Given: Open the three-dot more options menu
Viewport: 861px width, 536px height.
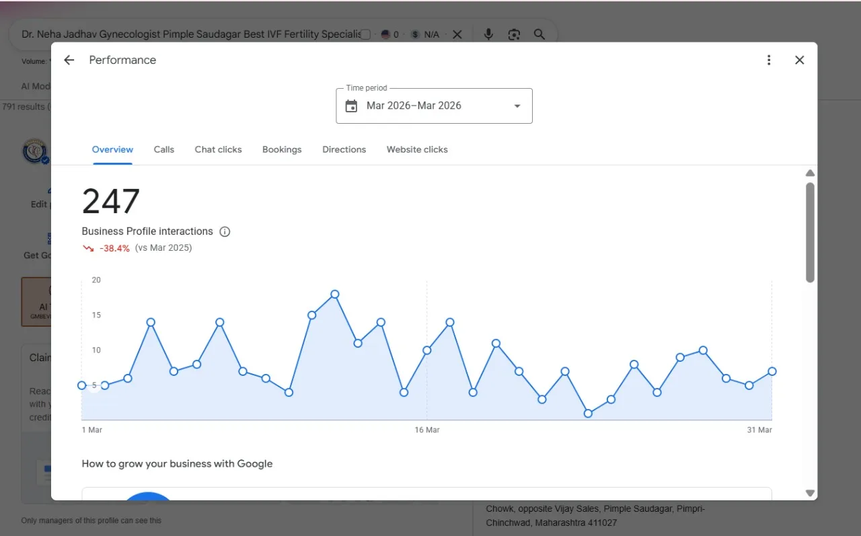Looking at the screenshot, I should click(769, 60).
